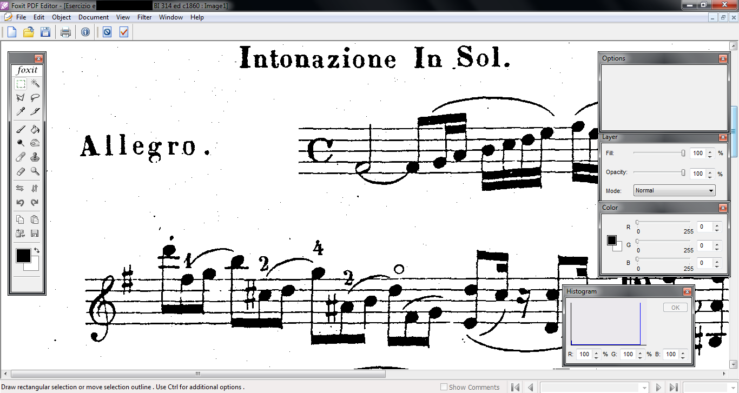
Task: Open the View menu
Action: pos(123,17)
